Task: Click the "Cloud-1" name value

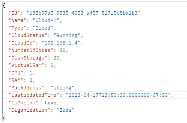Action: click(46, 20)
